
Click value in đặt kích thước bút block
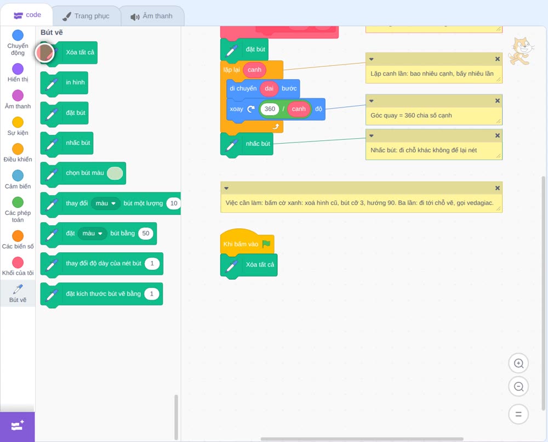tap(152, 294)
